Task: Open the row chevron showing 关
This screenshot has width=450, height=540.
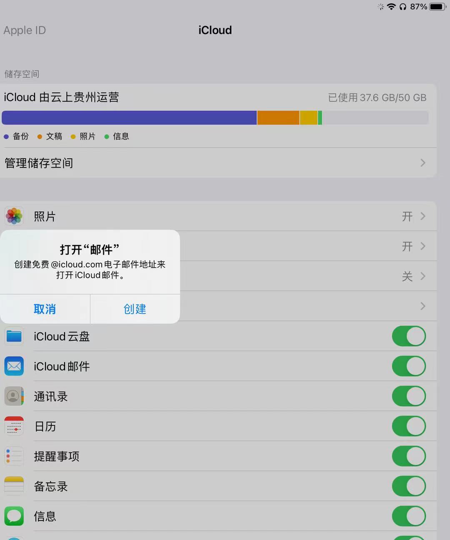Action: [x=423, y=276]
